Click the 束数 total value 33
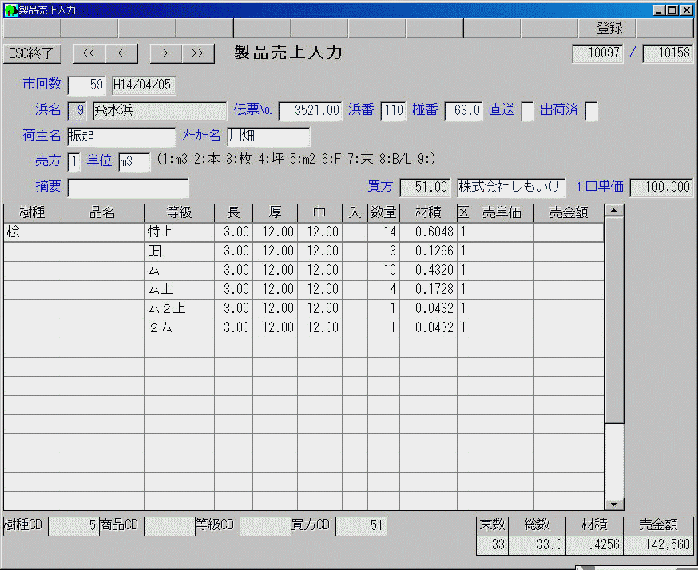The height and width of the screenshot is (570, 698). pos(492,545)
